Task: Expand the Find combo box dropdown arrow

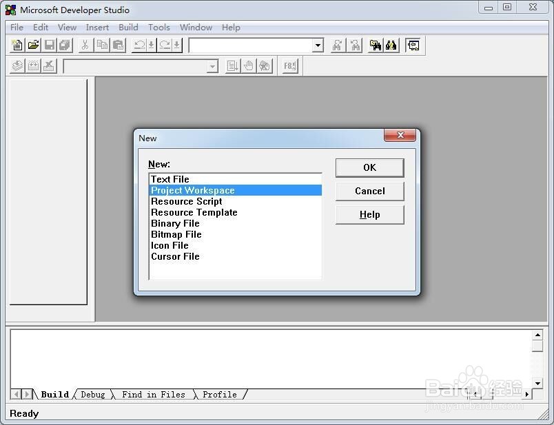Action: (x=318, y=45)
